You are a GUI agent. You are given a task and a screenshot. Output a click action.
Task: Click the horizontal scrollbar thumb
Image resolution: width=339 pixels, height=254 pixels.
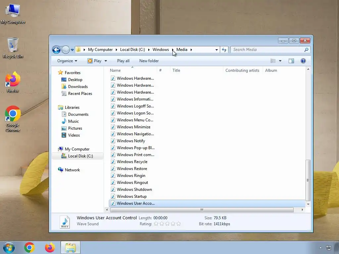click(x=202, y=210)
